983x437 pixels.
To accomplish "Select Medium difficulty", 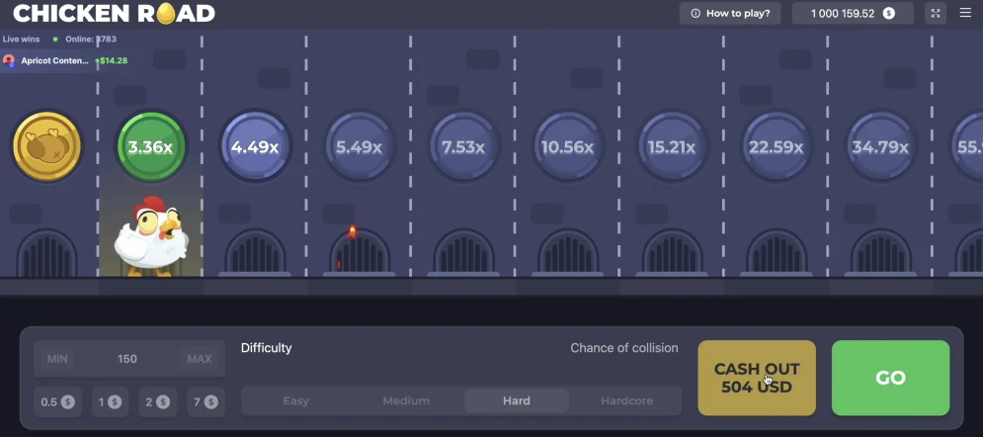I will 406,400.
